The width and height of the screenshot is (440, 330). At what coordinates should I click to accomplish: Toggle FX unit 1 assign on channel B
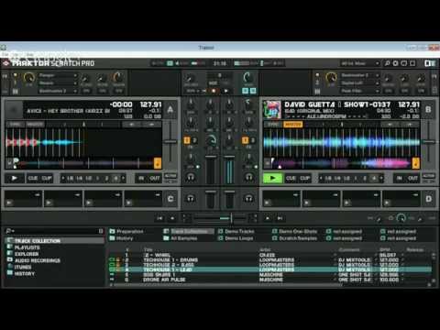pos(245,140)
